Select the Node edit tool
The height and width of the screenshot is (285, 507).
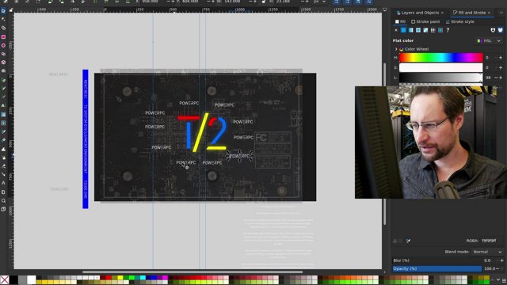pos(3,20)
